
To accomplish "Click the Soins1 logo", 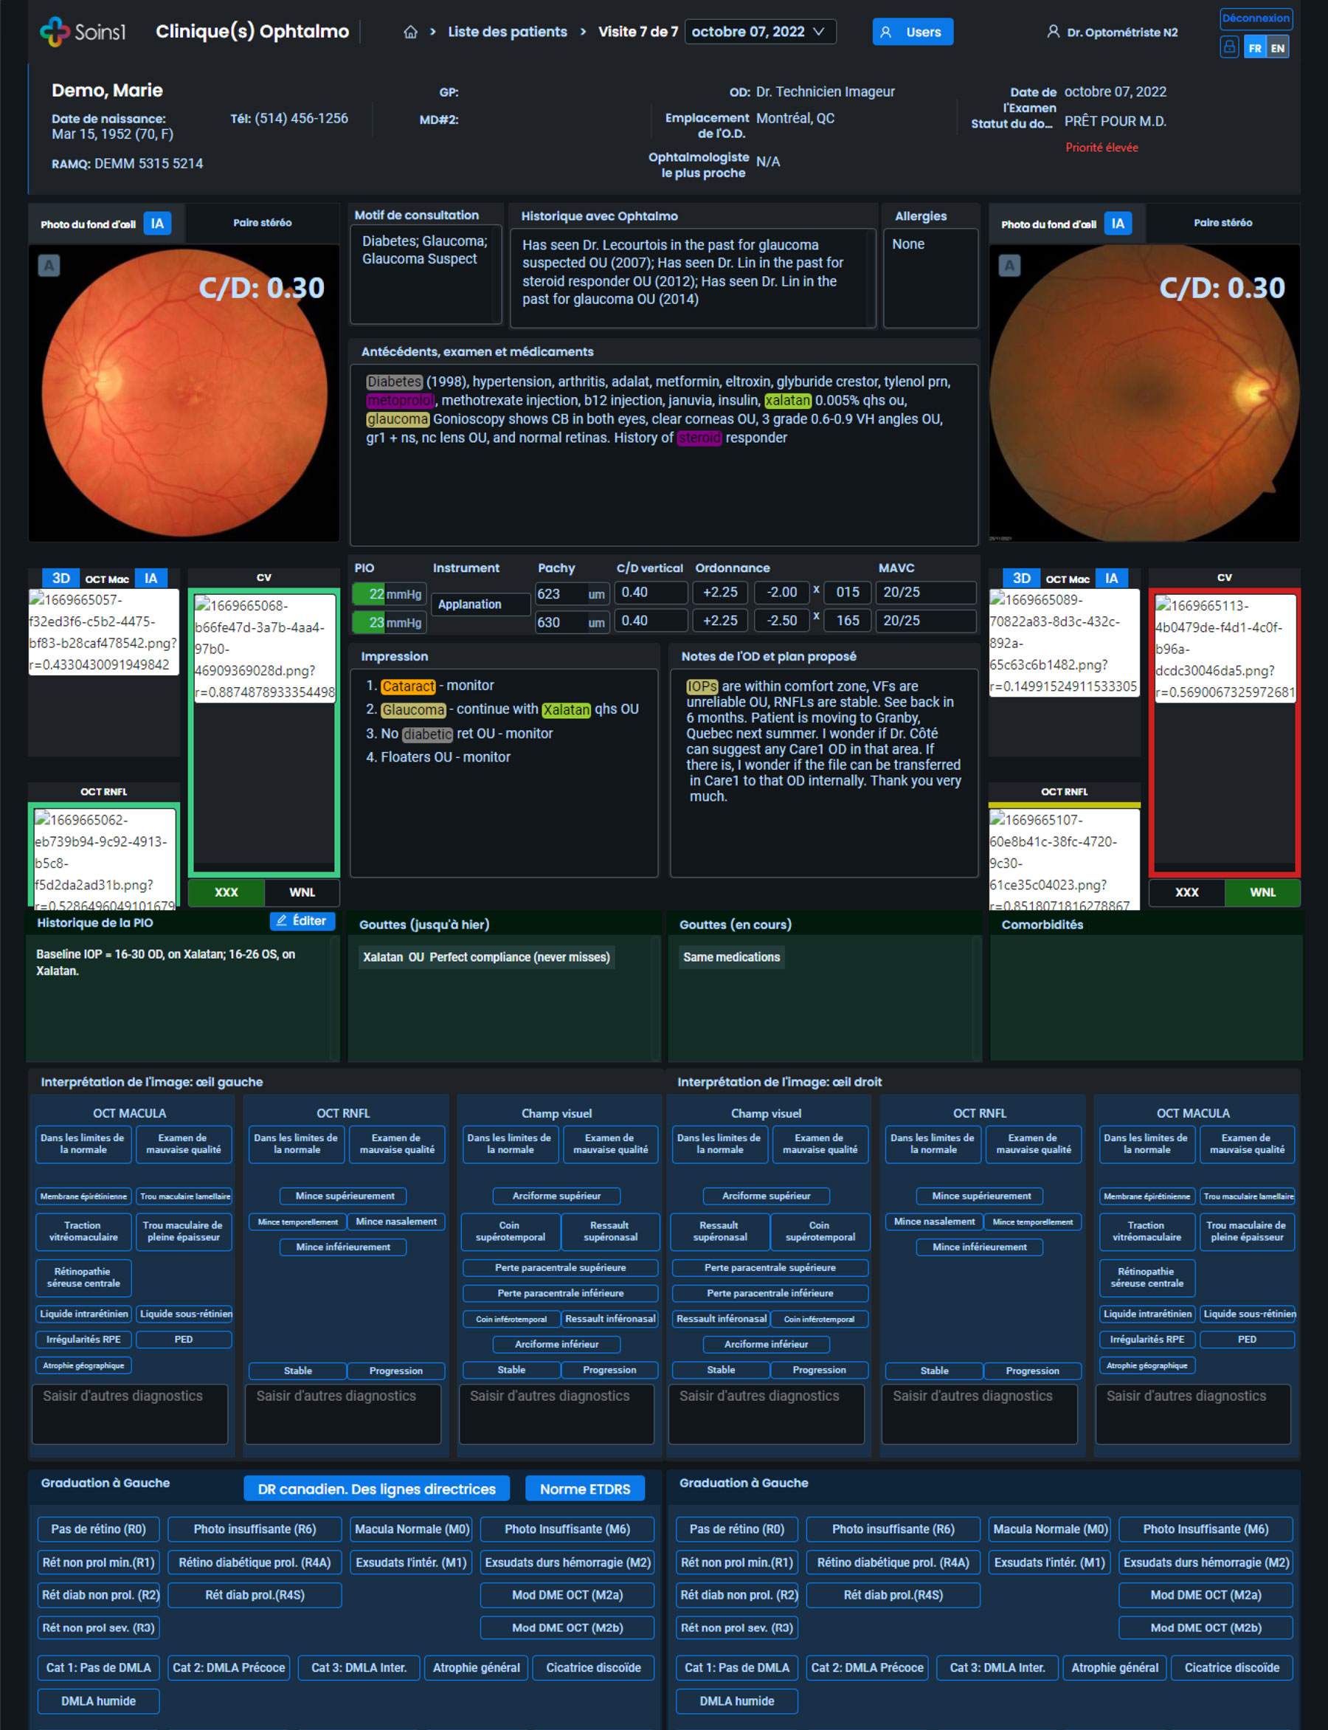I will coord(82,32).
